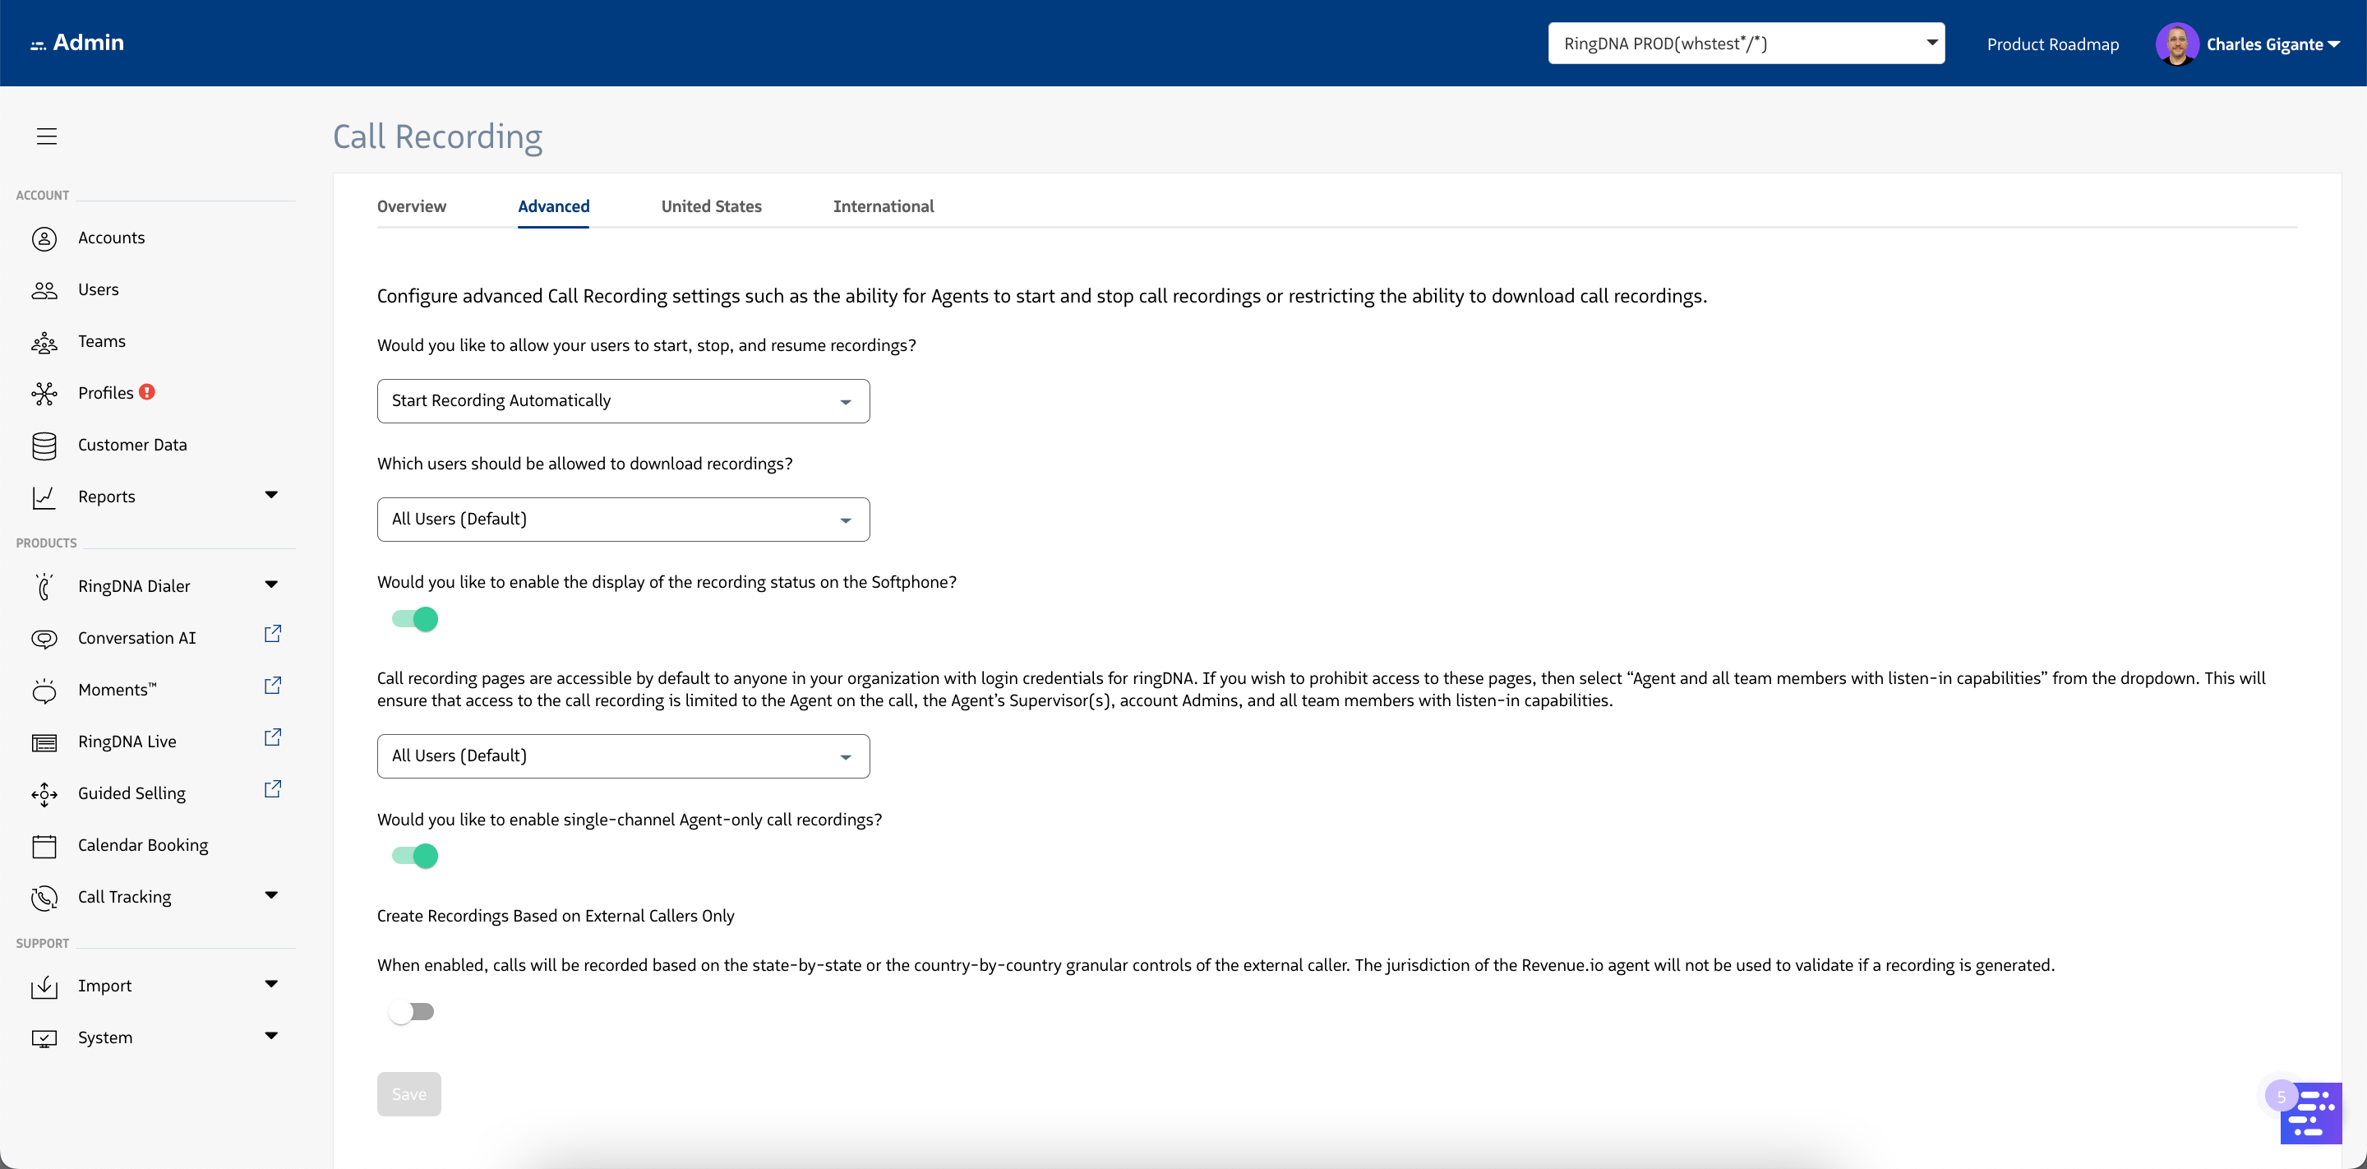Viewport: 2367px width, 1169px height.
Task: Open RingDNA PROD account selector
Action: click(x=1746, y=44)
